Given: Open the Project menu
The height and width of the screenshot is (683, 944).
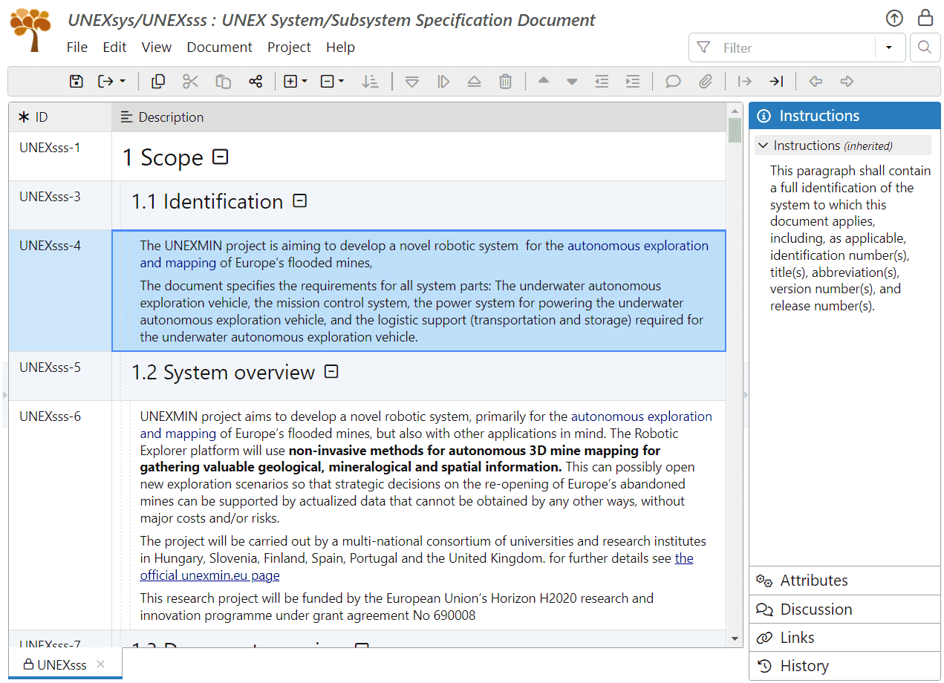Looking at the screenshot, I should pos(289,48).
